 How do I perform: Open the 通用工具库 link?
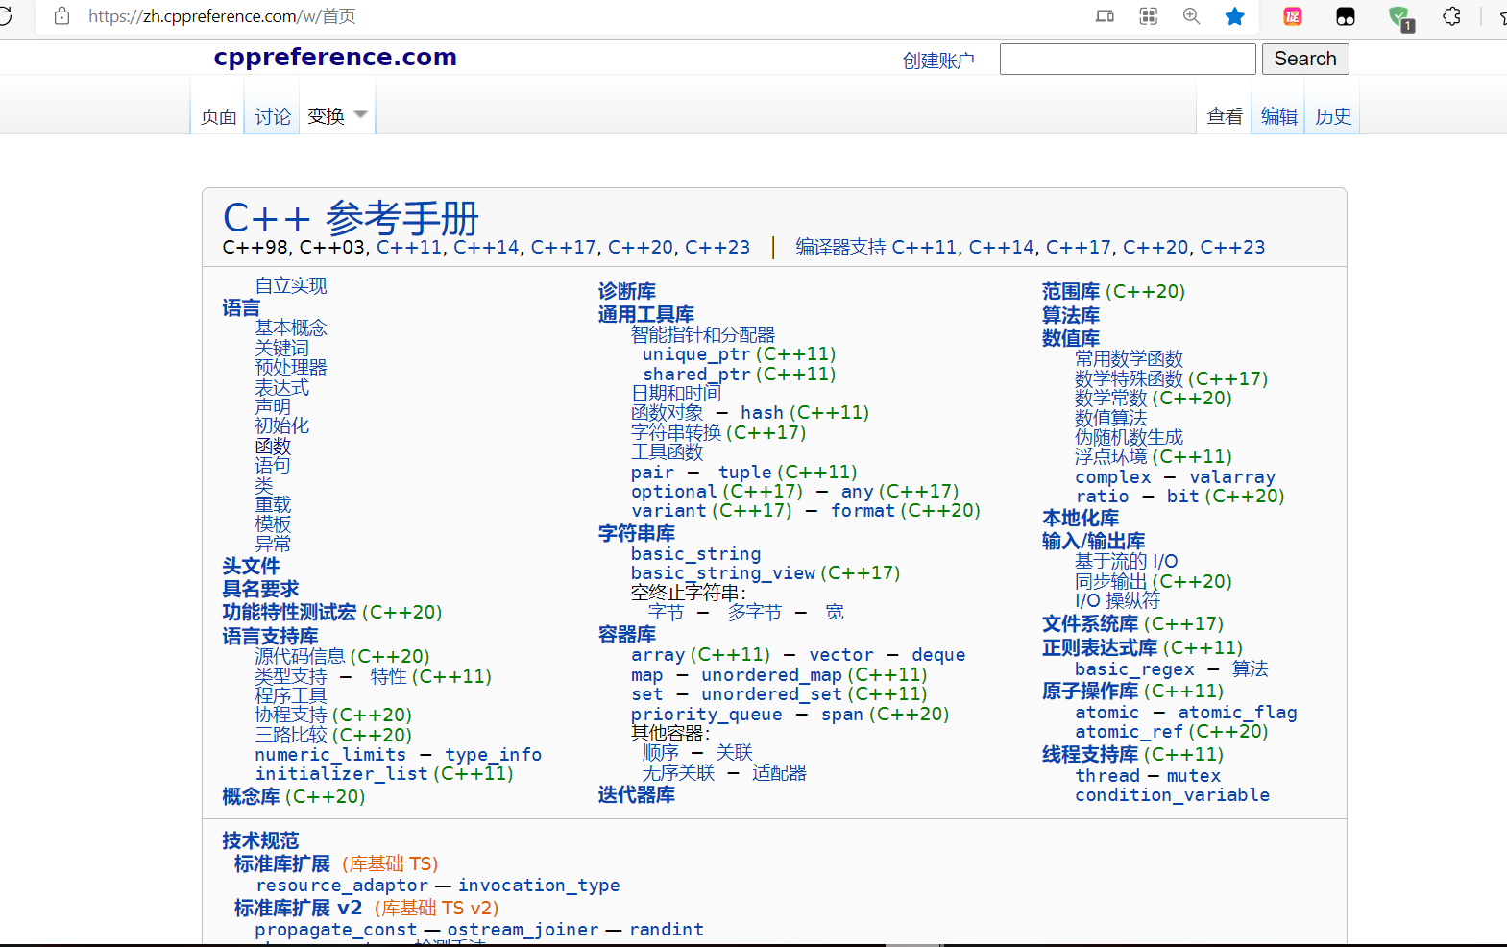(x=646, y=314)
